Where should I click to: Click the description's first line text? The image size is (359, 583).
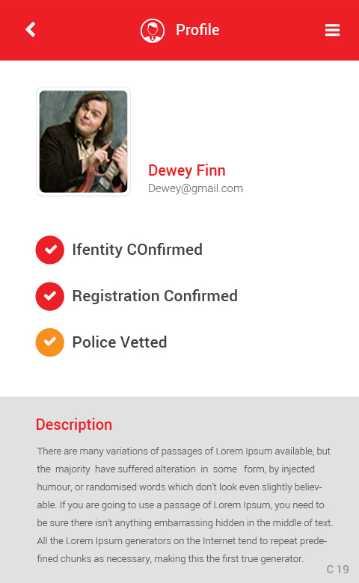(184, 451)
